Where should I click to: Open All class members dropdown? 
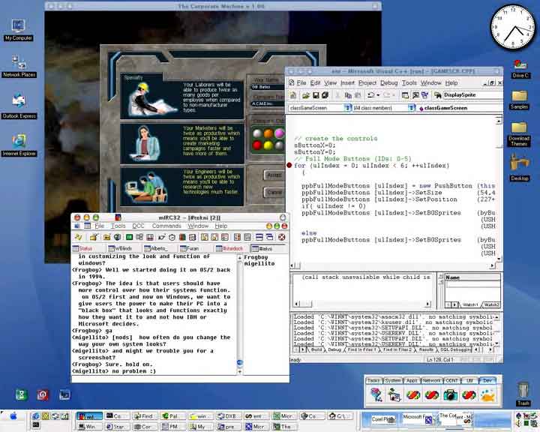[411, 108]
